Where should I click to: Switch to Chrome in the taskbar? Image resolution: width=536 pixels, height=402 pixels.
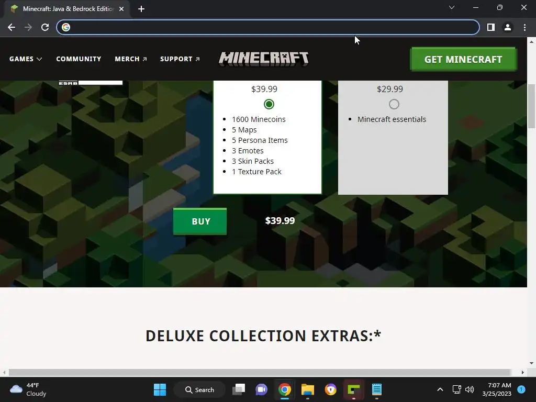[x=284, y=389]
